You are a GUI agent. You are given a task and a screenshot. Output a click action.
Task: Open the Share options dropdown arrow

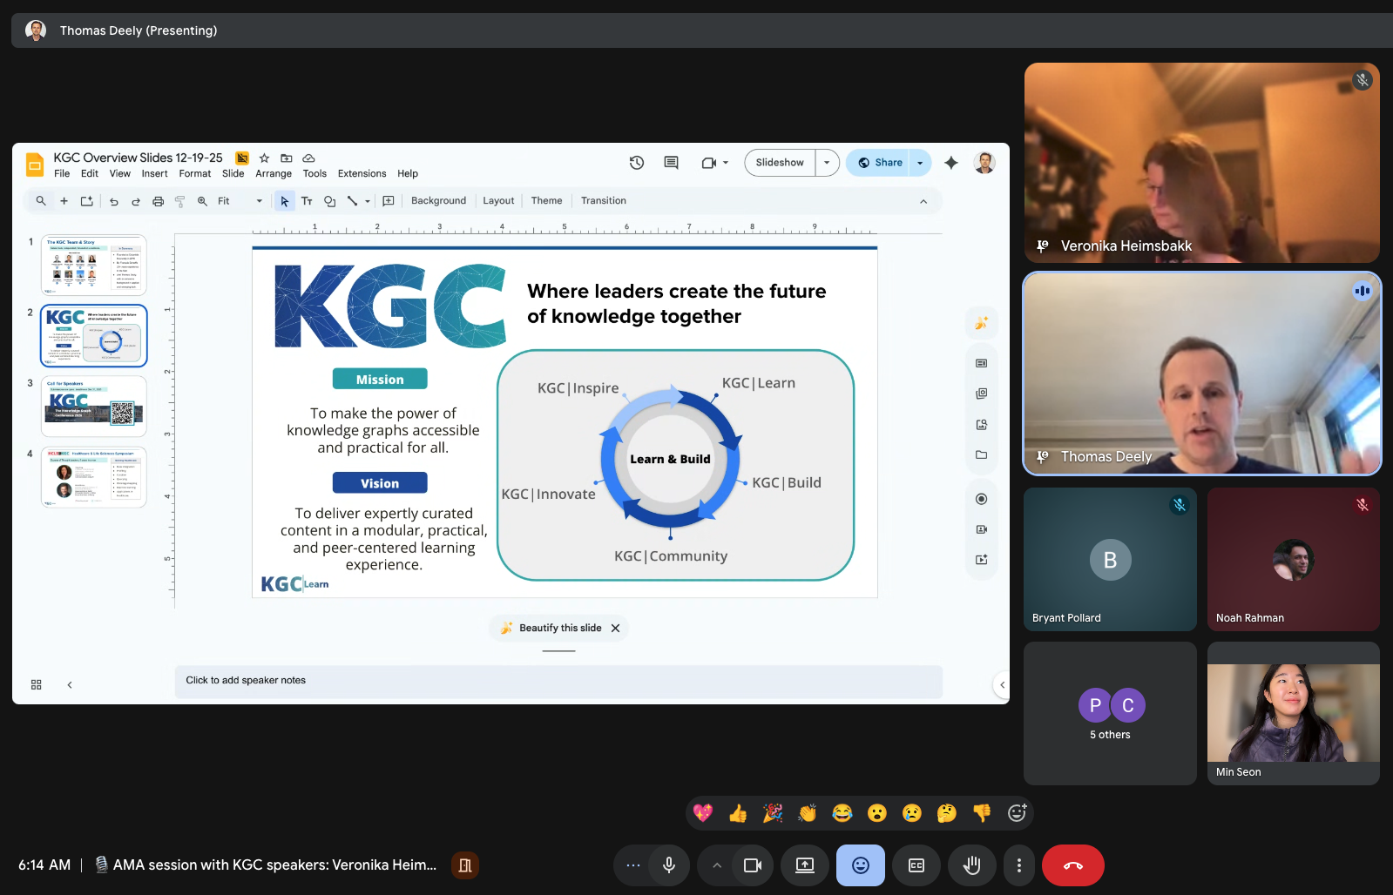pos(920,163)
